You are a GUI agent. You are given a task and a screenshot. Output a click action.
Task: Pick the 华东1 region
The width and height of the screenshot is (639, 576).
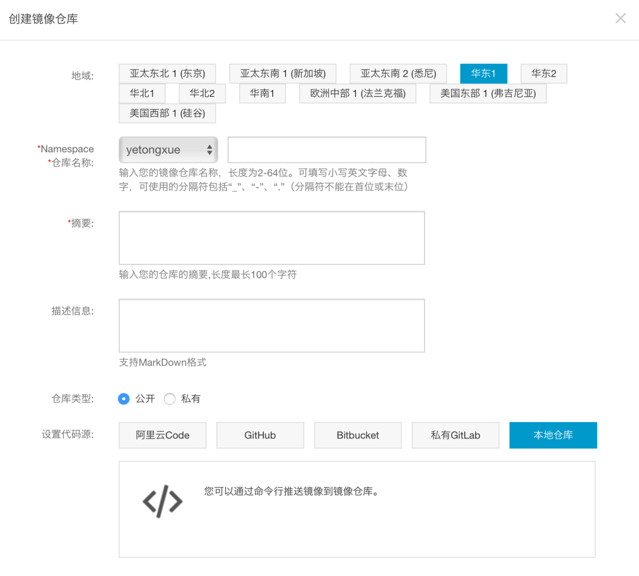point(483,74)
